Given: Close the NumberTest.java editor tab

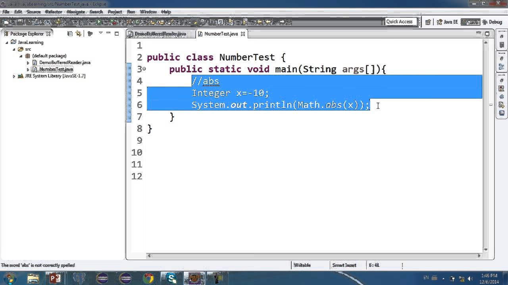Looking at the screenshot, I should 243,34.
